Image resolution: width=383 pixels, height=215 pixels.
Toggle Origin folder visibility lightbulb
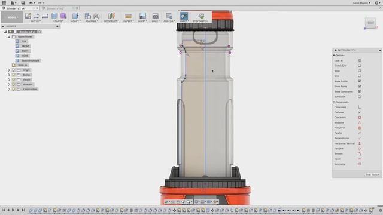click(14, 70)
